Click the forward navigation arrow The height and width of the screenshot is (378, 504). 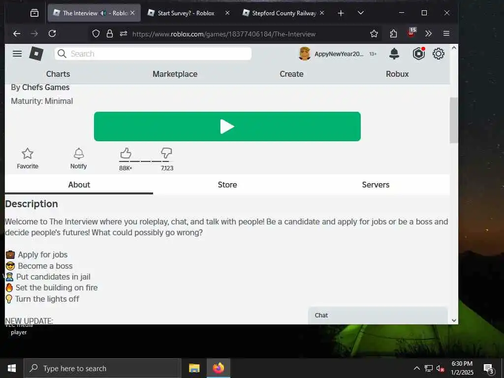(x=34, y=33)
